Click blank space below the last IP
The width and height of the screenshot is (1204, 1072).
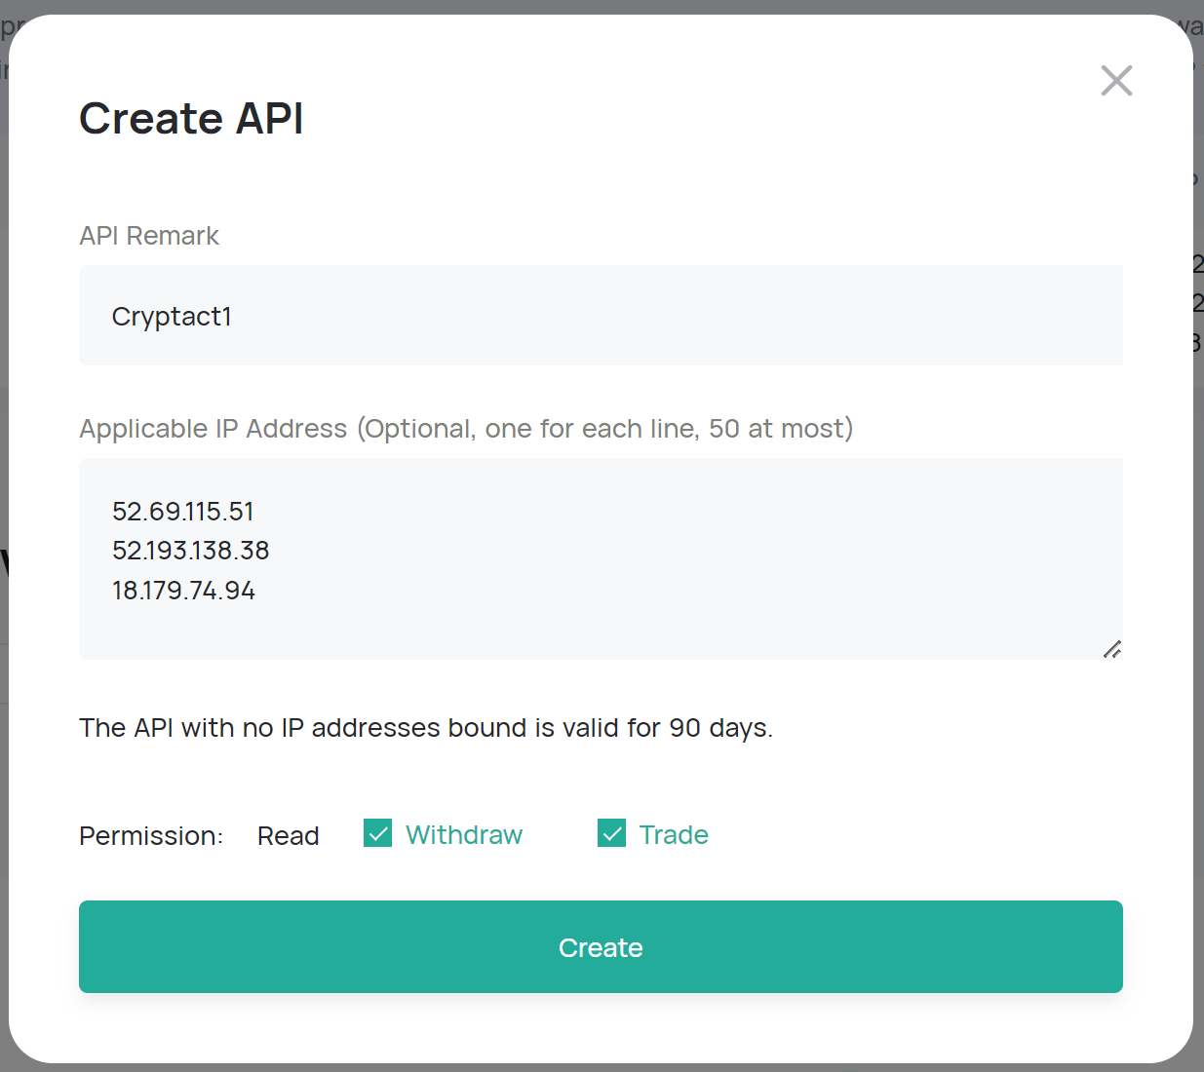[487, 630]
